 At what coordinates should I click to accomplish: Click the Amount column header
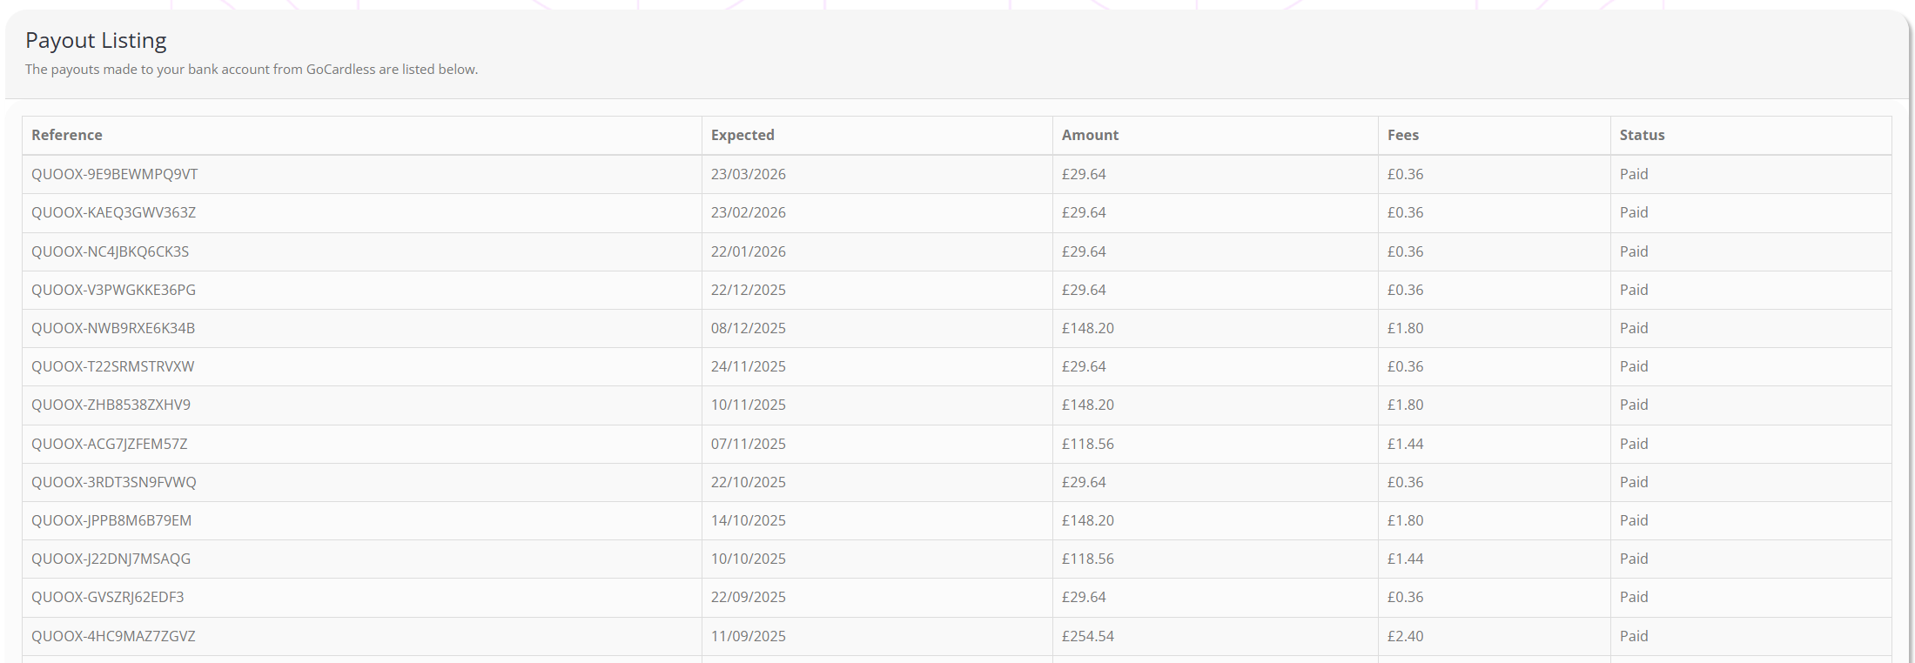point(1090,135)
